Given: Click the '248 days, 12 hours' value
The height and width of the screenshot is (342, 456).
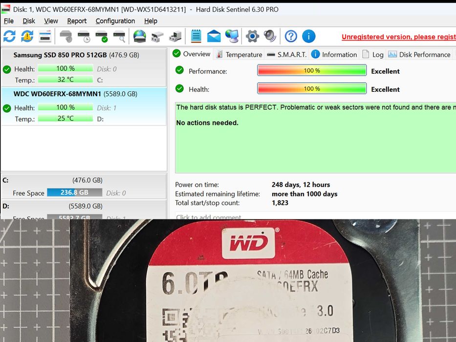Looking at the screenshot, I should [301, 185].
